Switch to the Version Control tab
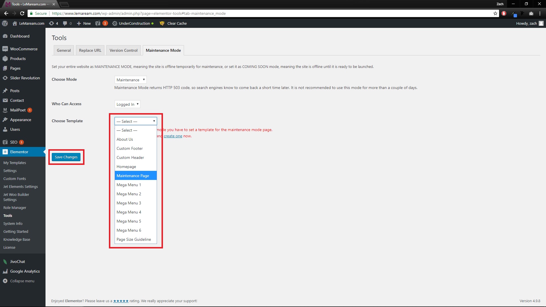Viewport: 546px width, 307px height. 123,50
